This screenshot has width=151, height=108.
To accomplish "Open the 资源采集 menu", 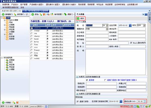I will (x=6, y=4).
